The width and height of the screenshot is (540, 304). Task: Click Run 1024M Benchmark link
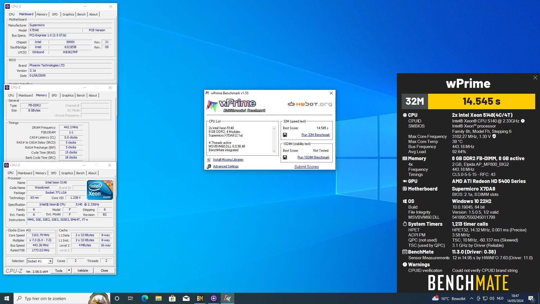click(313, 157)
